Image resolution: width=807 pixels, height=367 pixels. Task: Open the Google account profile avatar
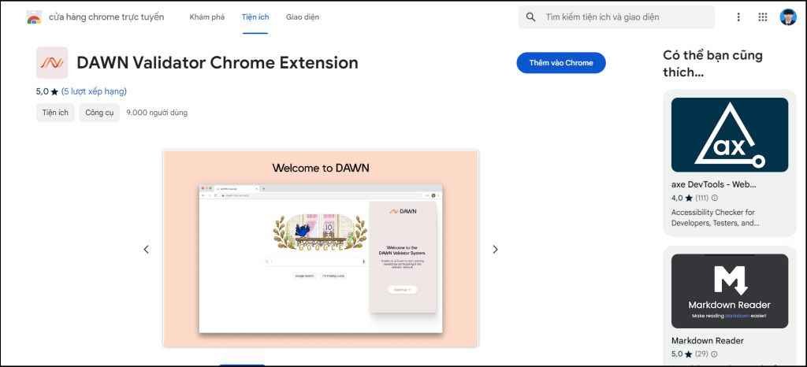pos(788,17)
